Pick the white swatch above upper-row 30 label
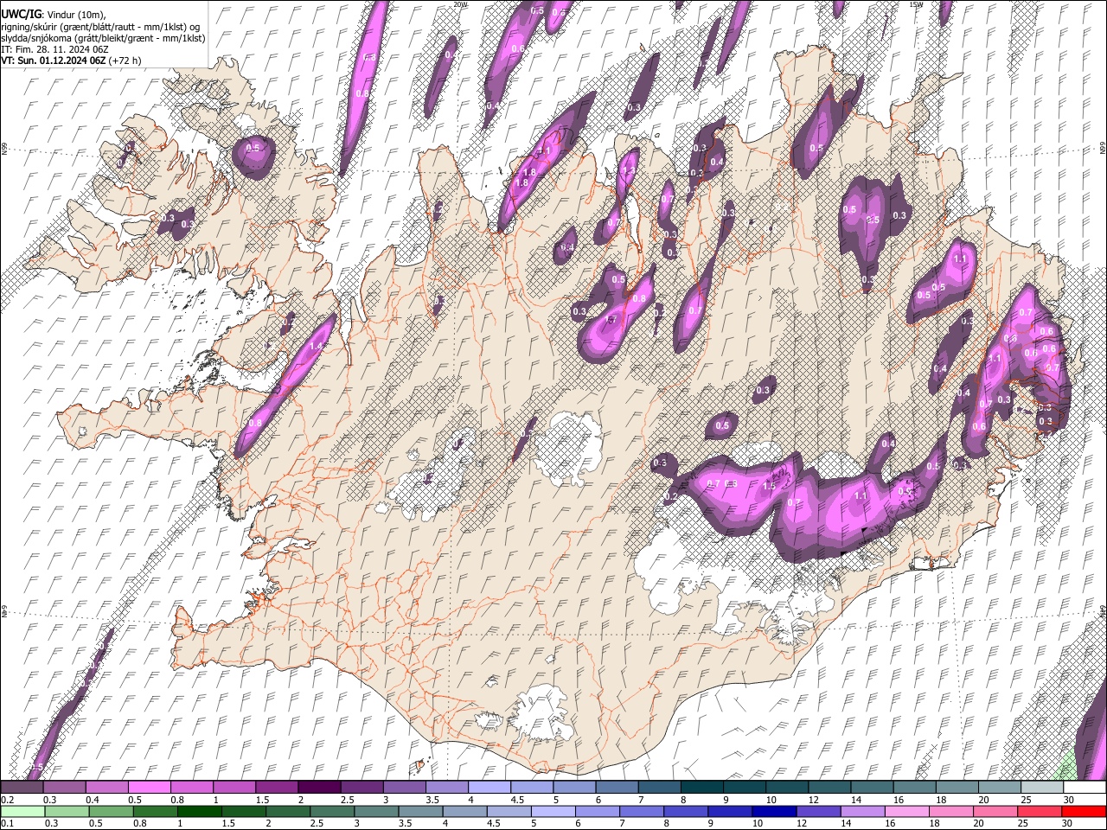This screenshot has width=1107, height=830. click(x=1085, y=787)
